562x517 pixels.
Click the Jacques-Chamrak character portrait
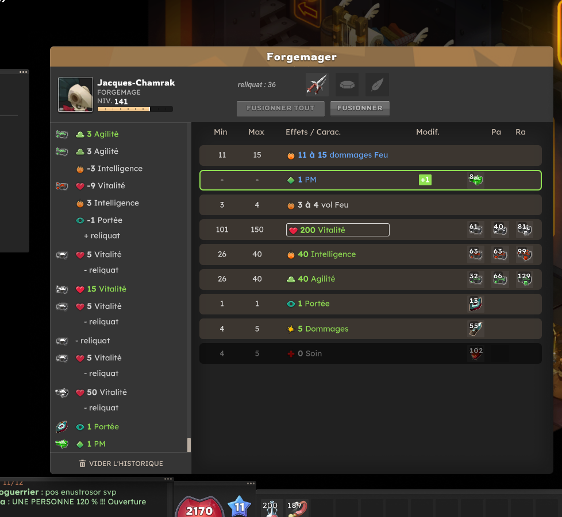pyautogui.click(x=76, y=95)
